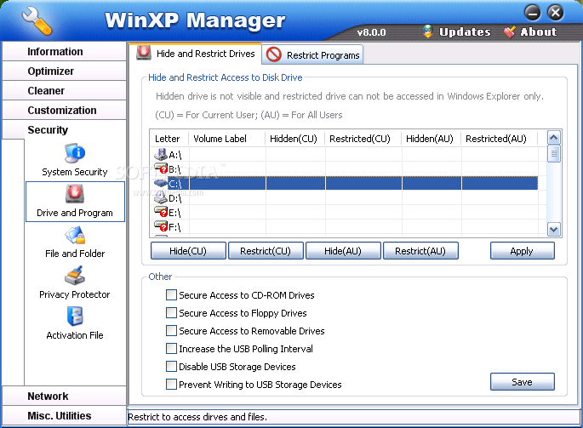Click the Updates globe icon

[x=428, y=31]
